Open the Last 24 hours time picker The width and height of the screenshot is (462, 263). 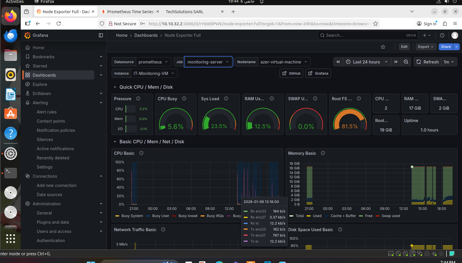367,62
